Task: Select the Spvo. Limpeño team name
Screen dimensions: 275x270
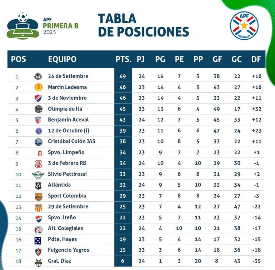Action: (x=66, y=152)
